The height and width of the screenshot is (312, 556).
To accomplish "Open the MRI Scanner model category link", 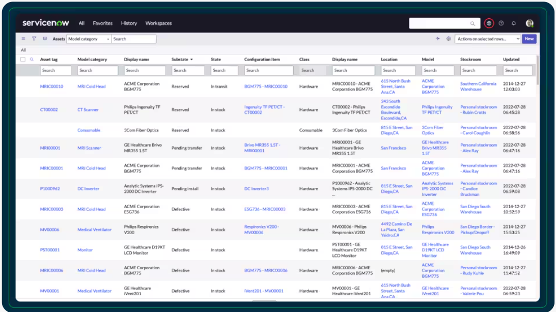I will (x=89, y=148).
